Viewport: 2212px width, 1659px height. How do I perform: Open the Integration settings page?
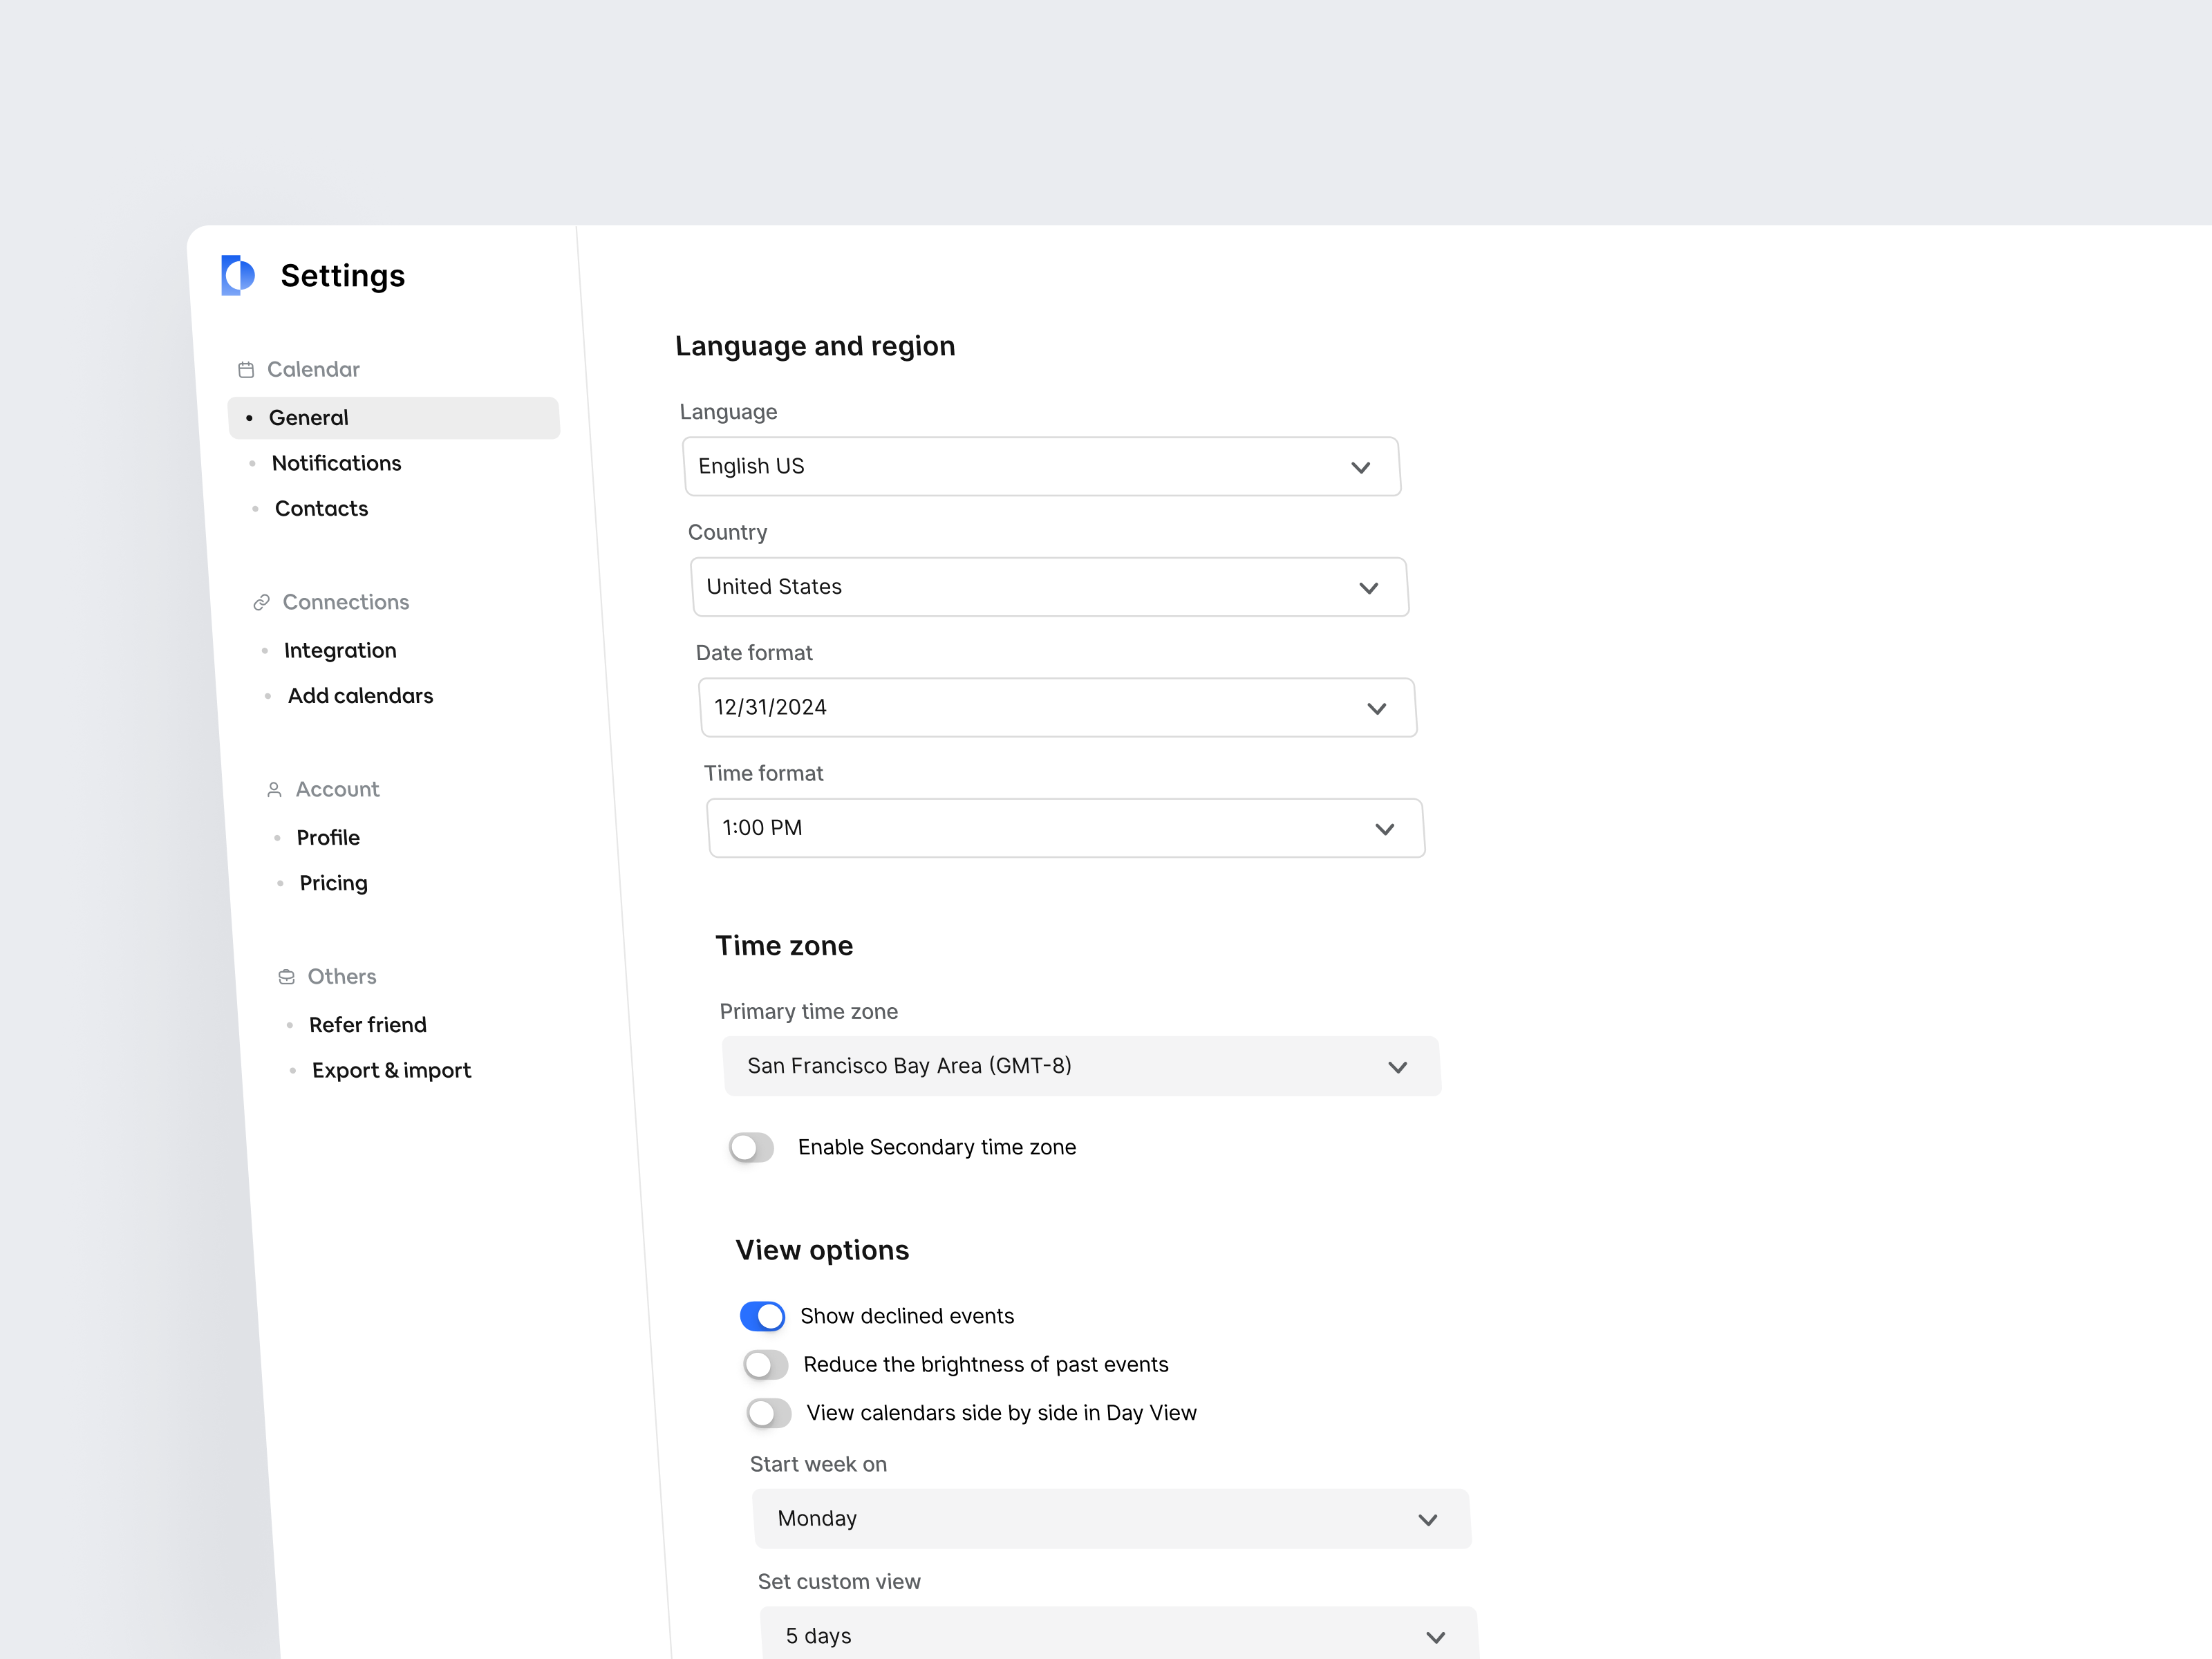coord(340,651)
